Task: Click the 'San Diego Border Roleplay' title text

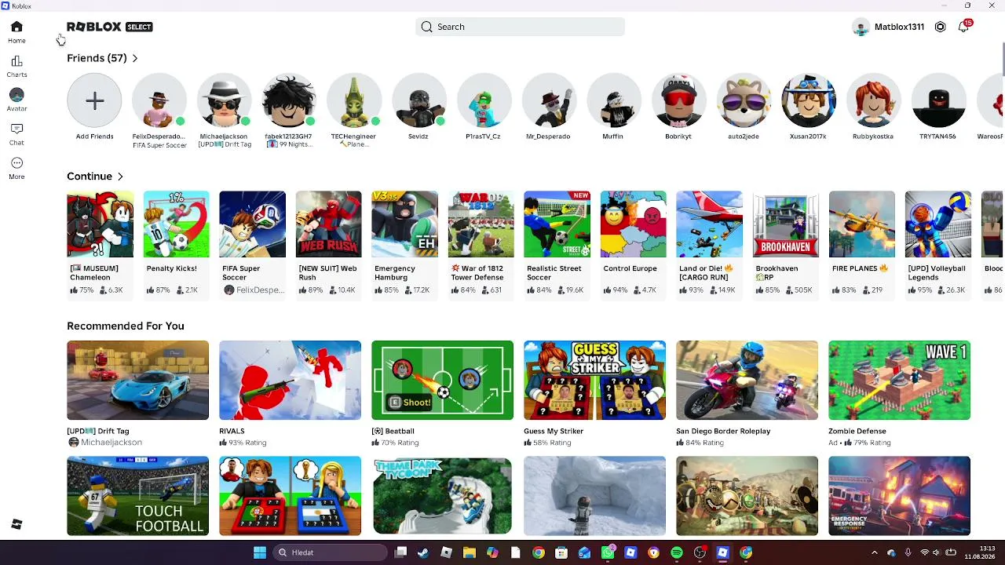Action: click(723, 431)
